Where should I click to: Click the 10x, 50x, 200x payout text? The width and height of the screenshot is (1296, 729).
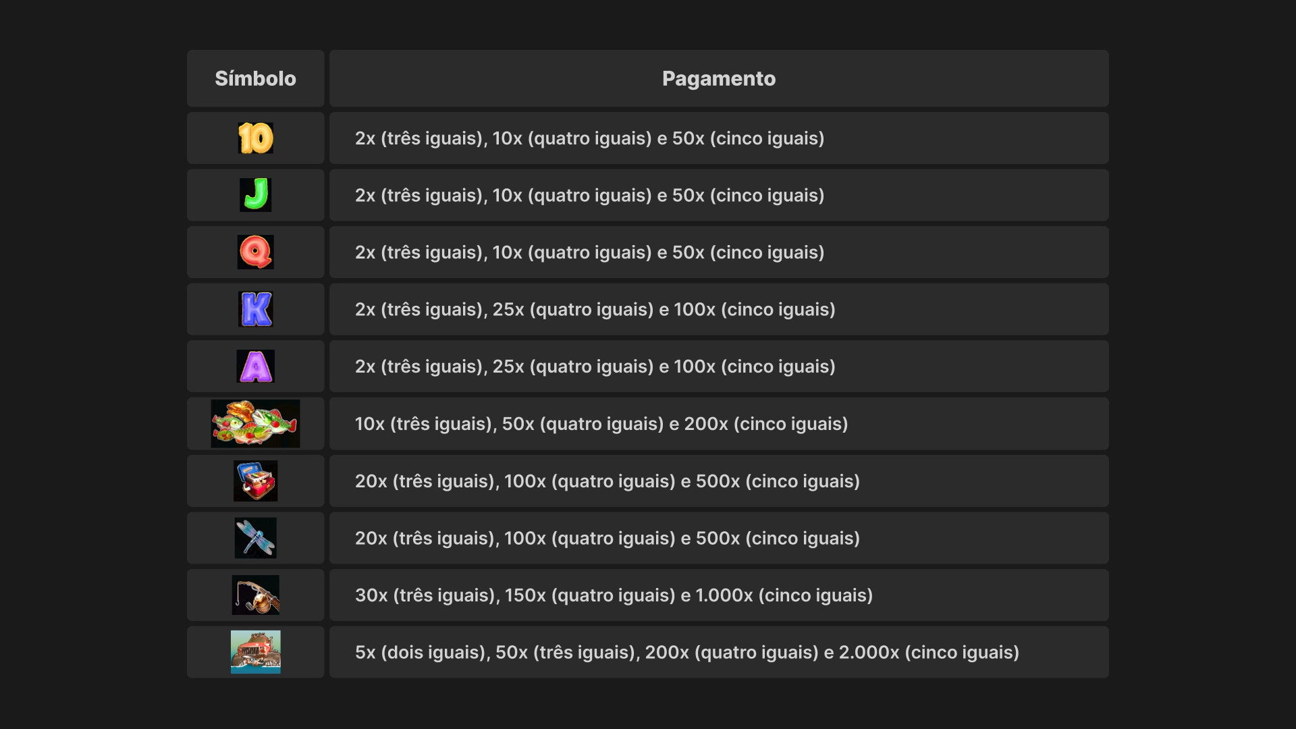pyautogui.click(x=601, y=424)
